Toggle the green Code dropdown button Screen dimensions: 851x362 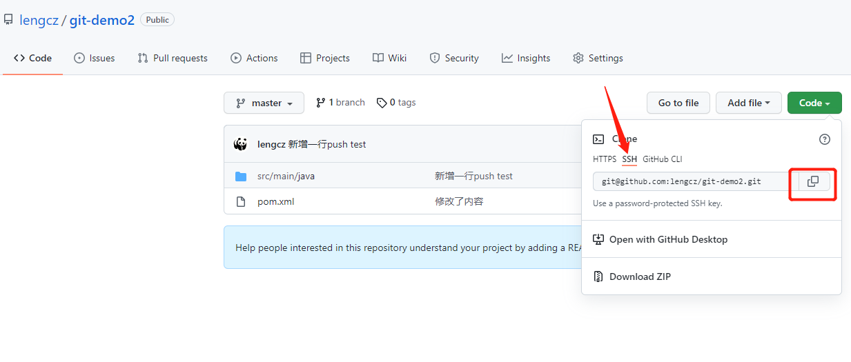pos(814,103)
